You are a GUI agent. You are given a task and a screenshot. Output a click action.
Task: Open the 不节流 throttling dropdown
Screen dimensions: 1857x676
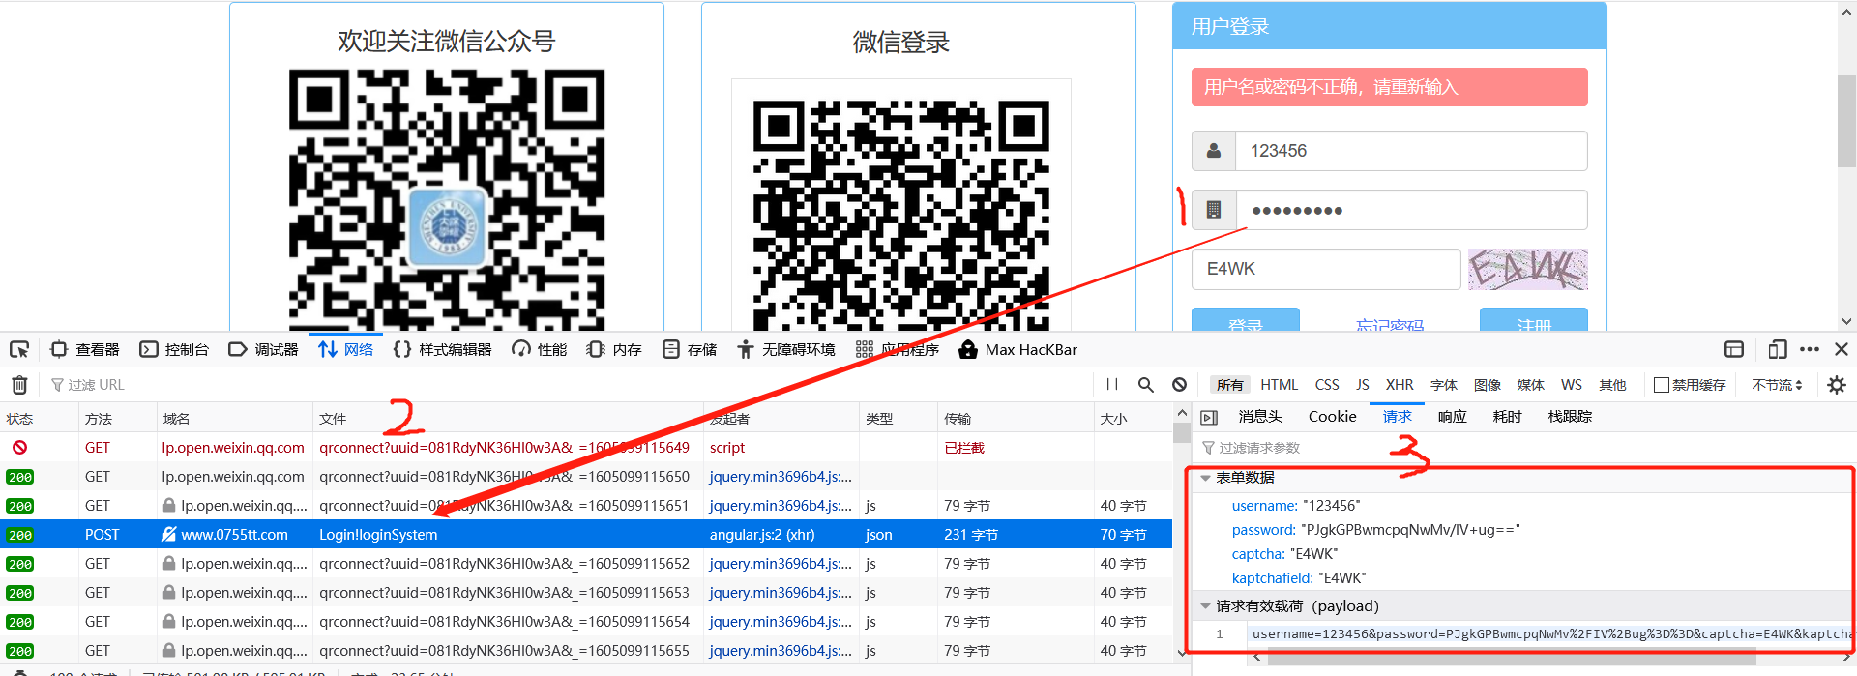[1777, 385]
